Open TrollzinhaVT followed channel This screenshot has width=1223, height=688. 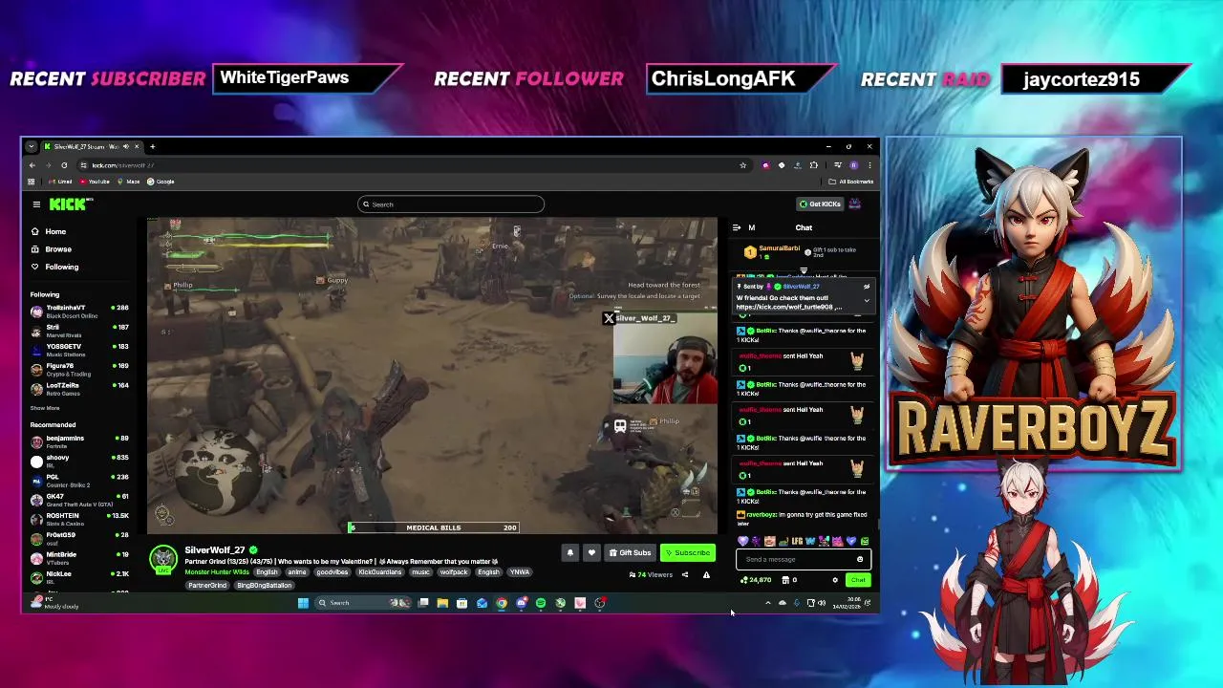coord(80,311)
